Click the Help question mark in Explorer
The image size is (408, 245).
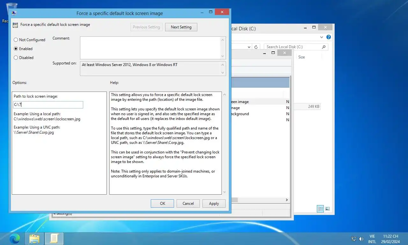(x=329, y=37)
